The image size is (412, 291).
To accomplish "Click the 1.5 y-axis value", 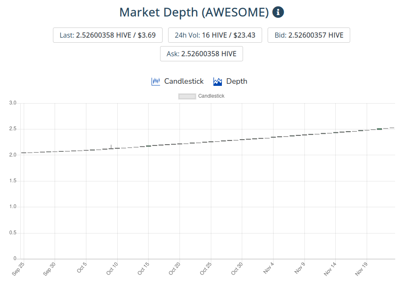I will coord(13,181).
